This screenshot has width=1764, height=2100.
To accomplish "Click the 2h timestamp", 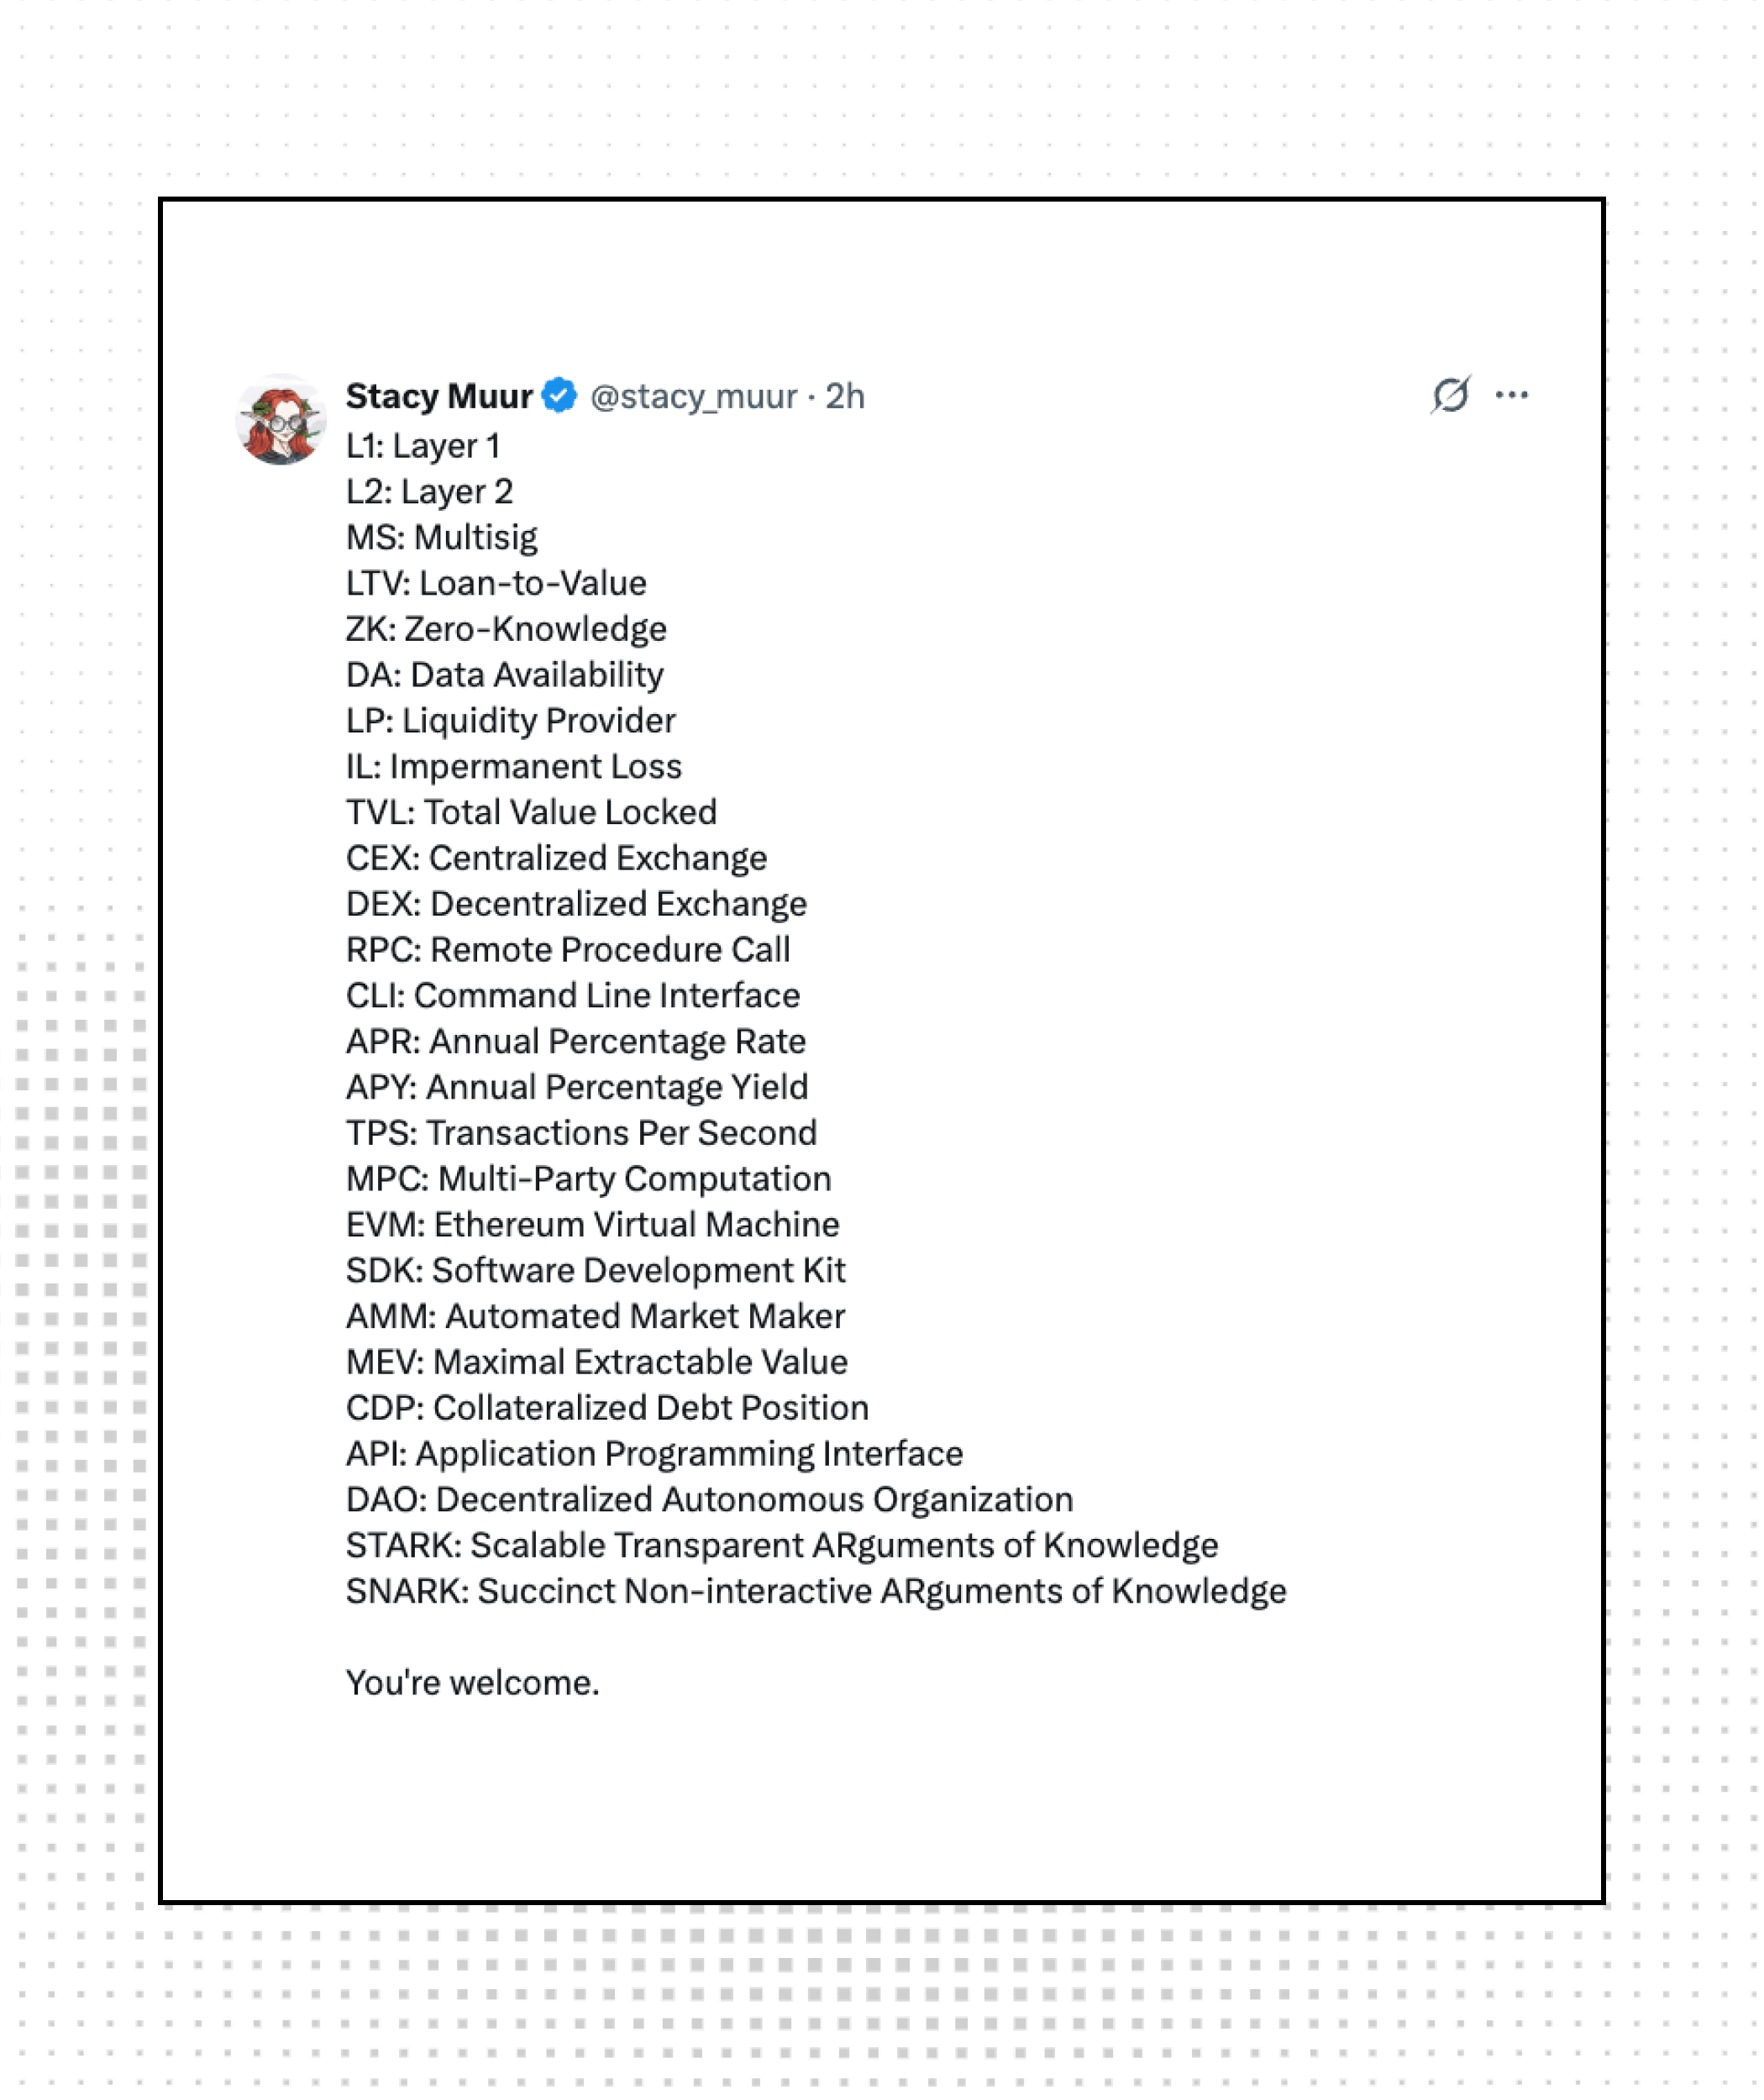I will pos(845,397).
